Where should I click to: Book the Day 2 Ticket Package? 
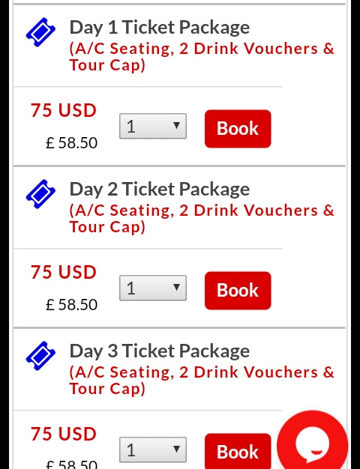[238, 291]
